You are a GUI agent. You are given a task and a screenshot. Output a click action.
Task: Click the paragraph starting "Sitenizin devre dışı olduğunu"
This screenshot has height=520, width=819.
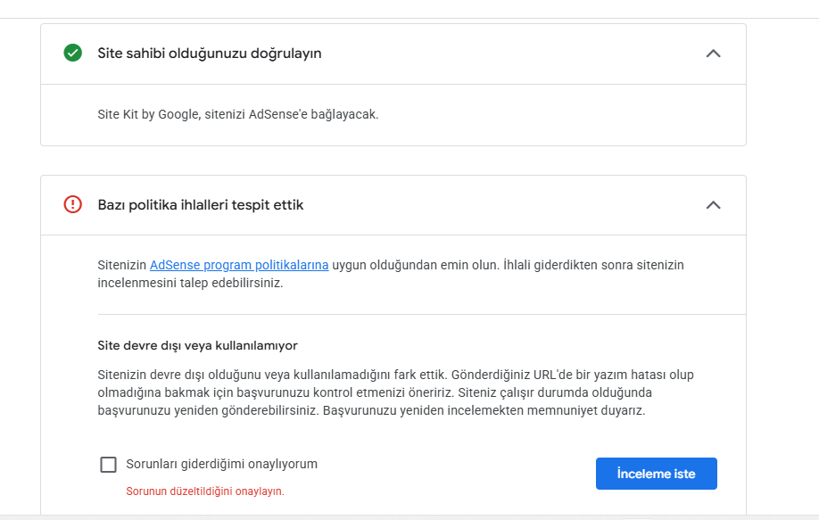pyautogui.click(x=395, y=392)
